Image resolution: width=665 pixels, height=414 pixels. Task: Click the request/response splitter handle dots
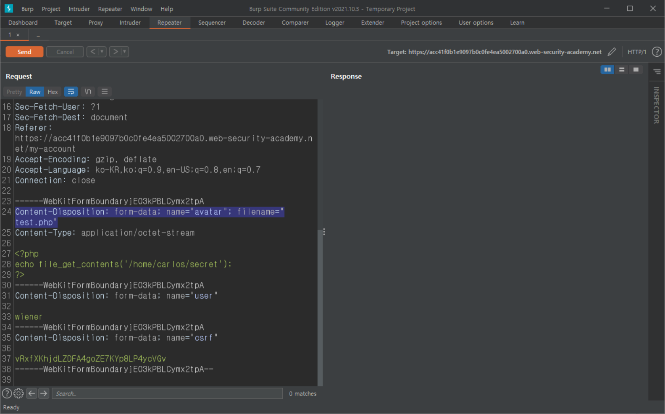[x=324, y=232]
